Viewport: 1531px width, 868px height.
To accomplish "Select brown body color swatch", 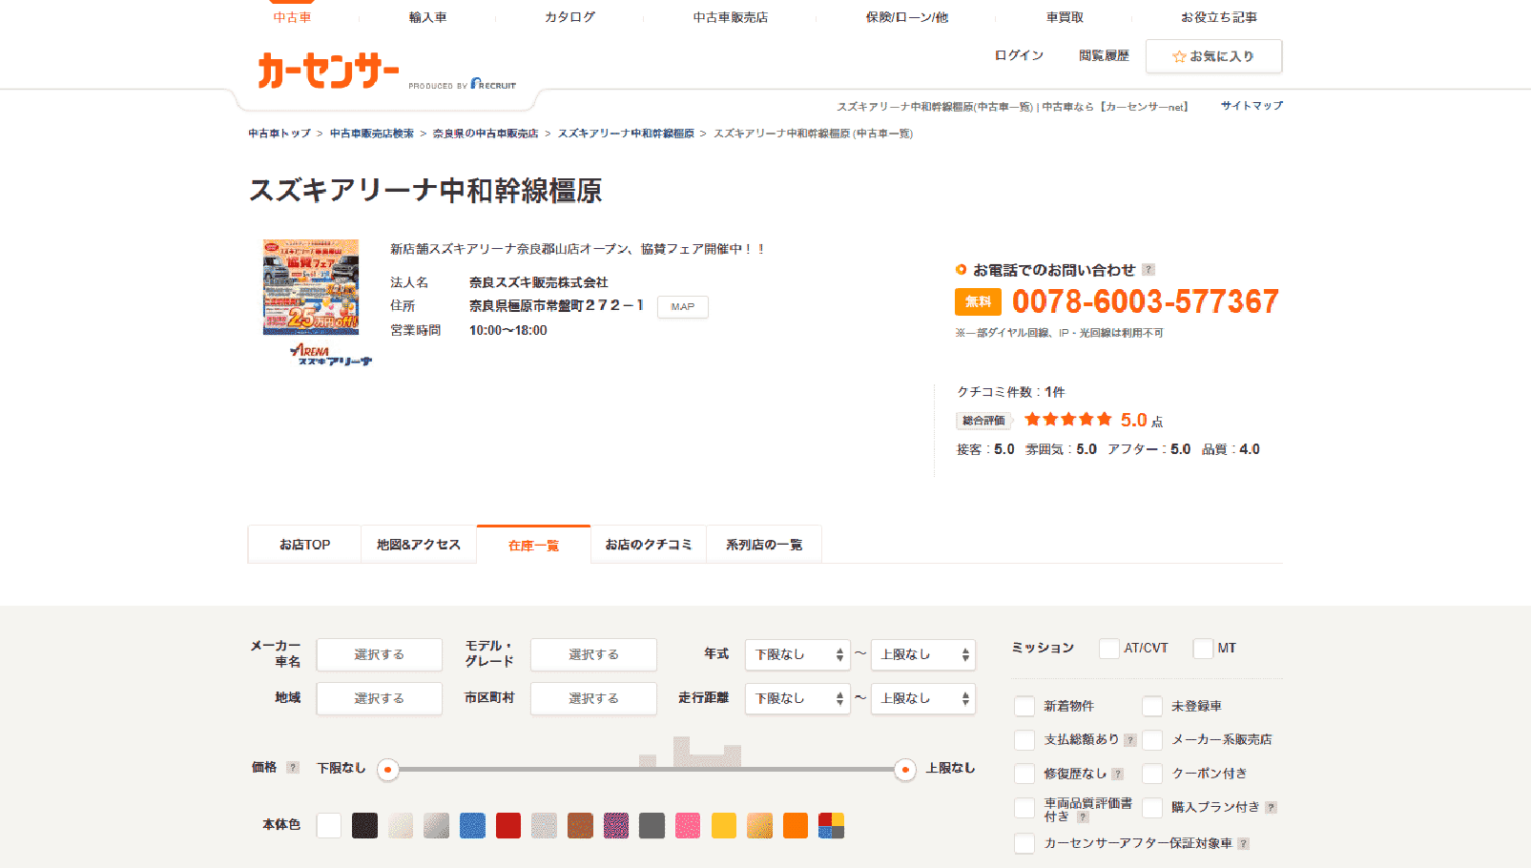I will pyautogui.click(x=580, y=826).
